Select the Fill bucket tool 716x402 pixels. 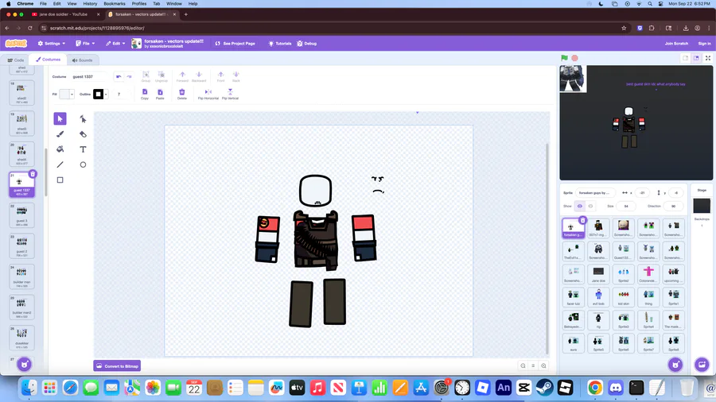point(60,149)
